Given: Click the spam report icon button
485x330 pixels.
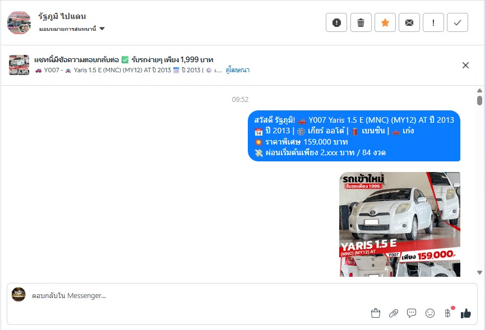Looking at the screenshot, I should pos(336,22).
